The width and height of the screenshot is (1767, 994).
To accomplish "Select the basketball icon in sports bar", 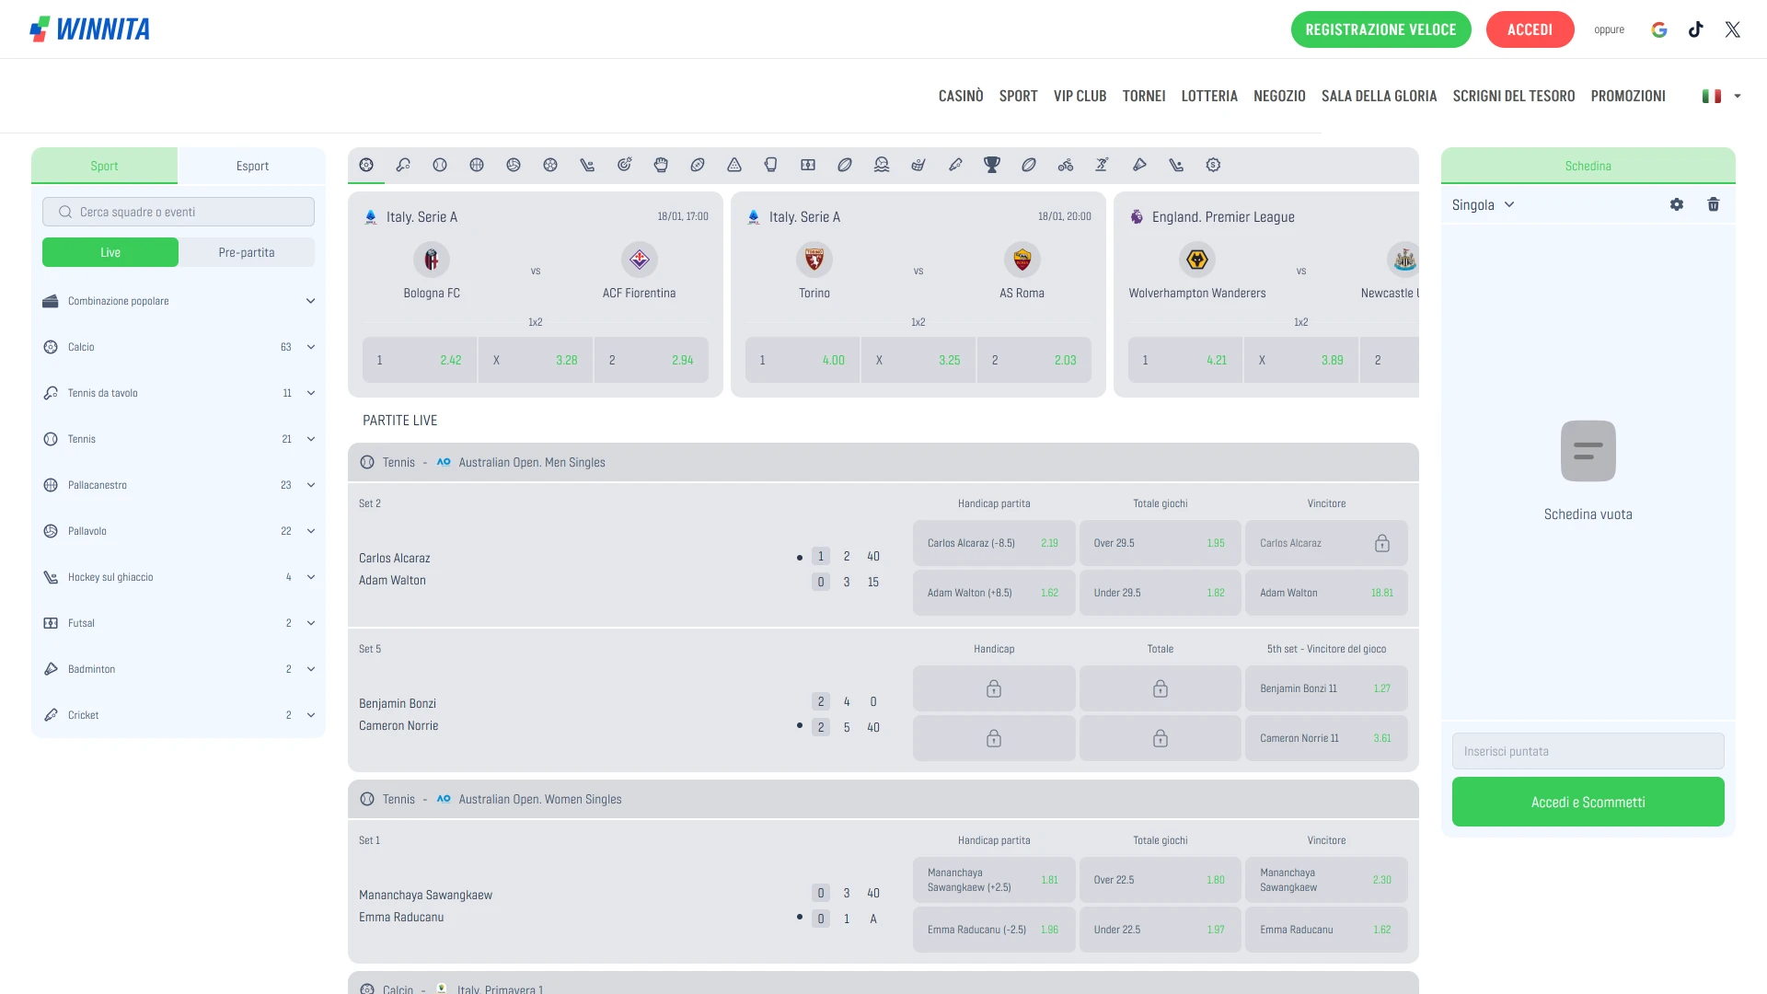I will (477, 165).
